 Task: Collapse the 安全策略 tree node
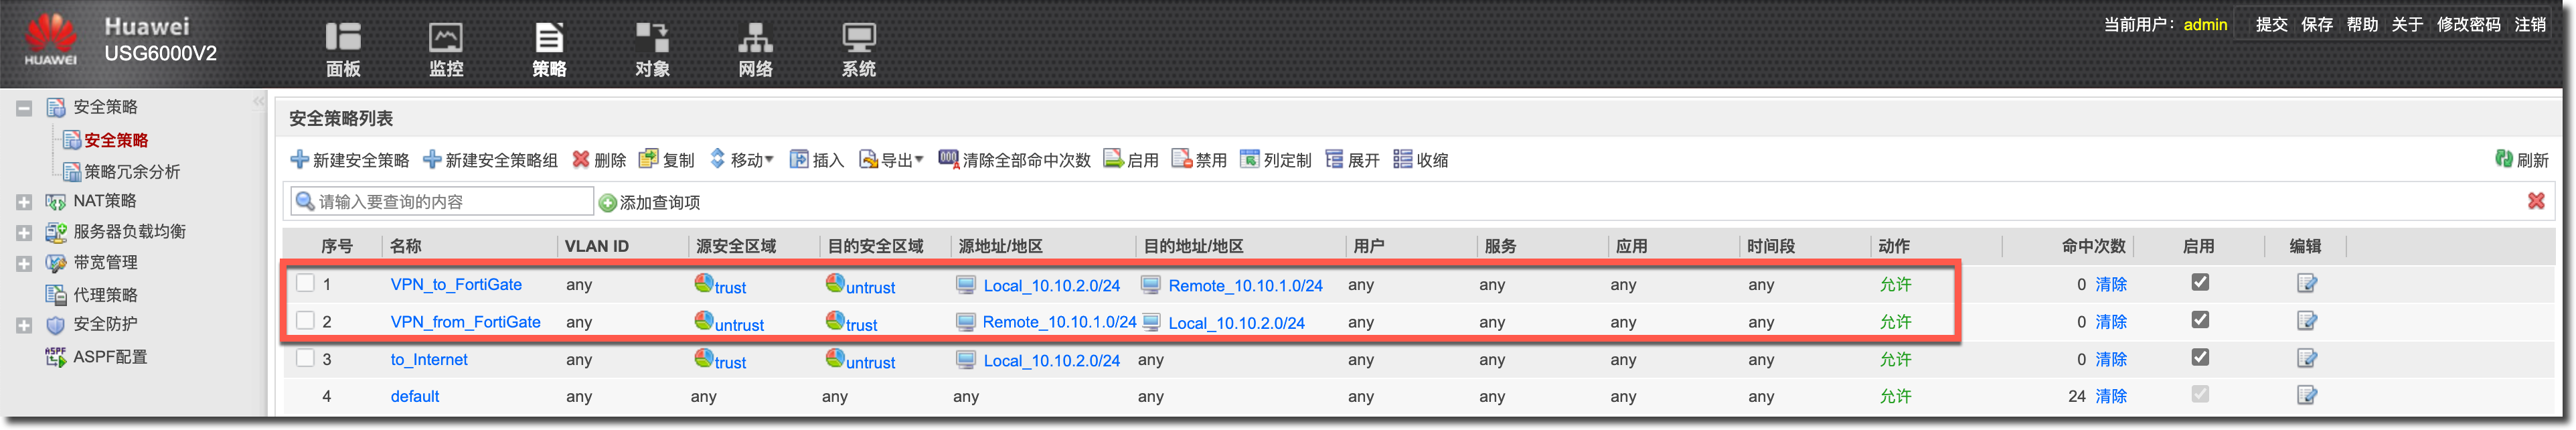pos(24,108)
